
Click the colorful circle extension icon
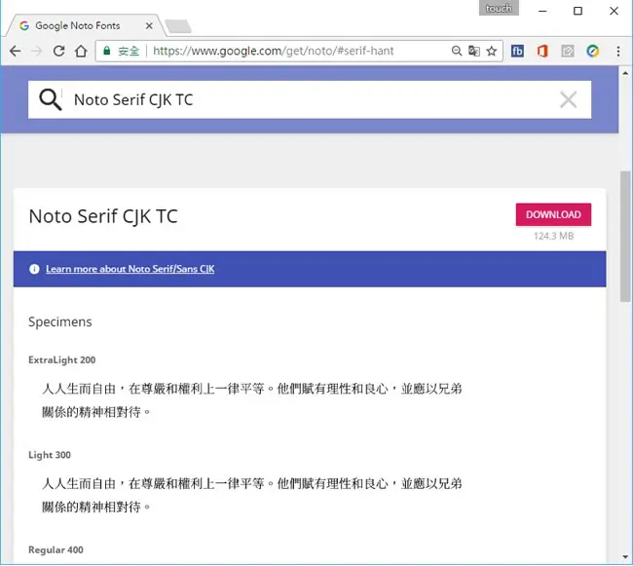[x=593, y=51]
